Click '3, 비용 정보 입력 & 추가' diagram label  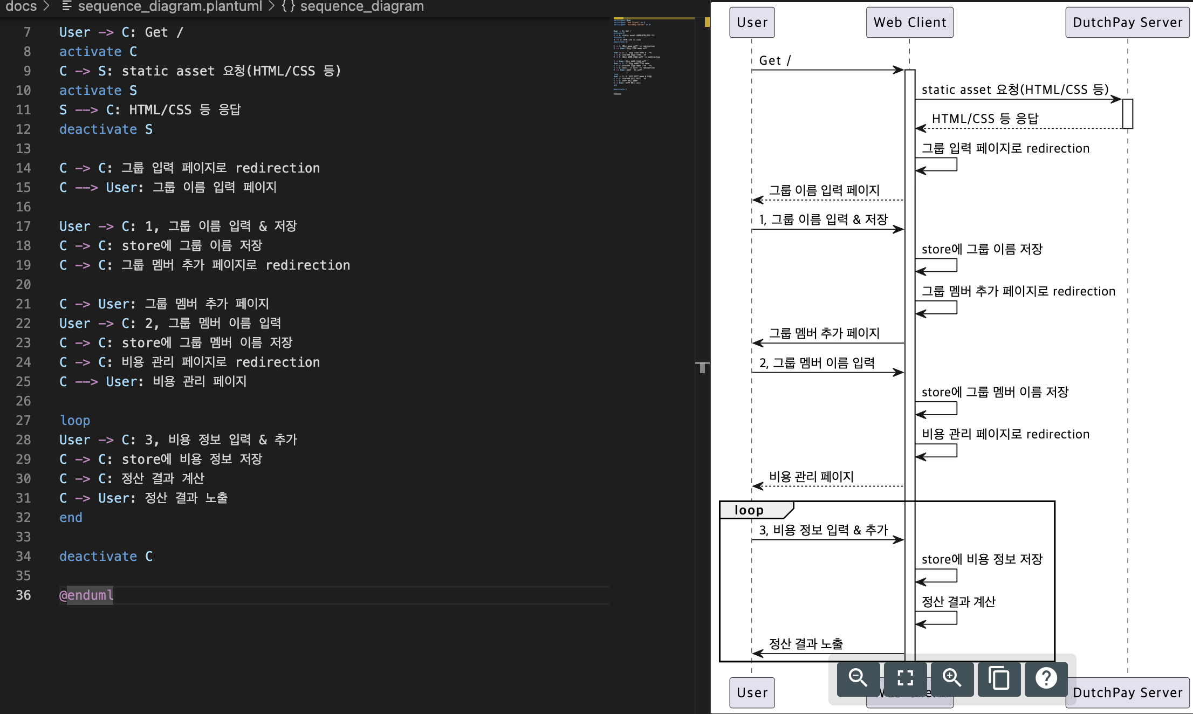[823, 530]
